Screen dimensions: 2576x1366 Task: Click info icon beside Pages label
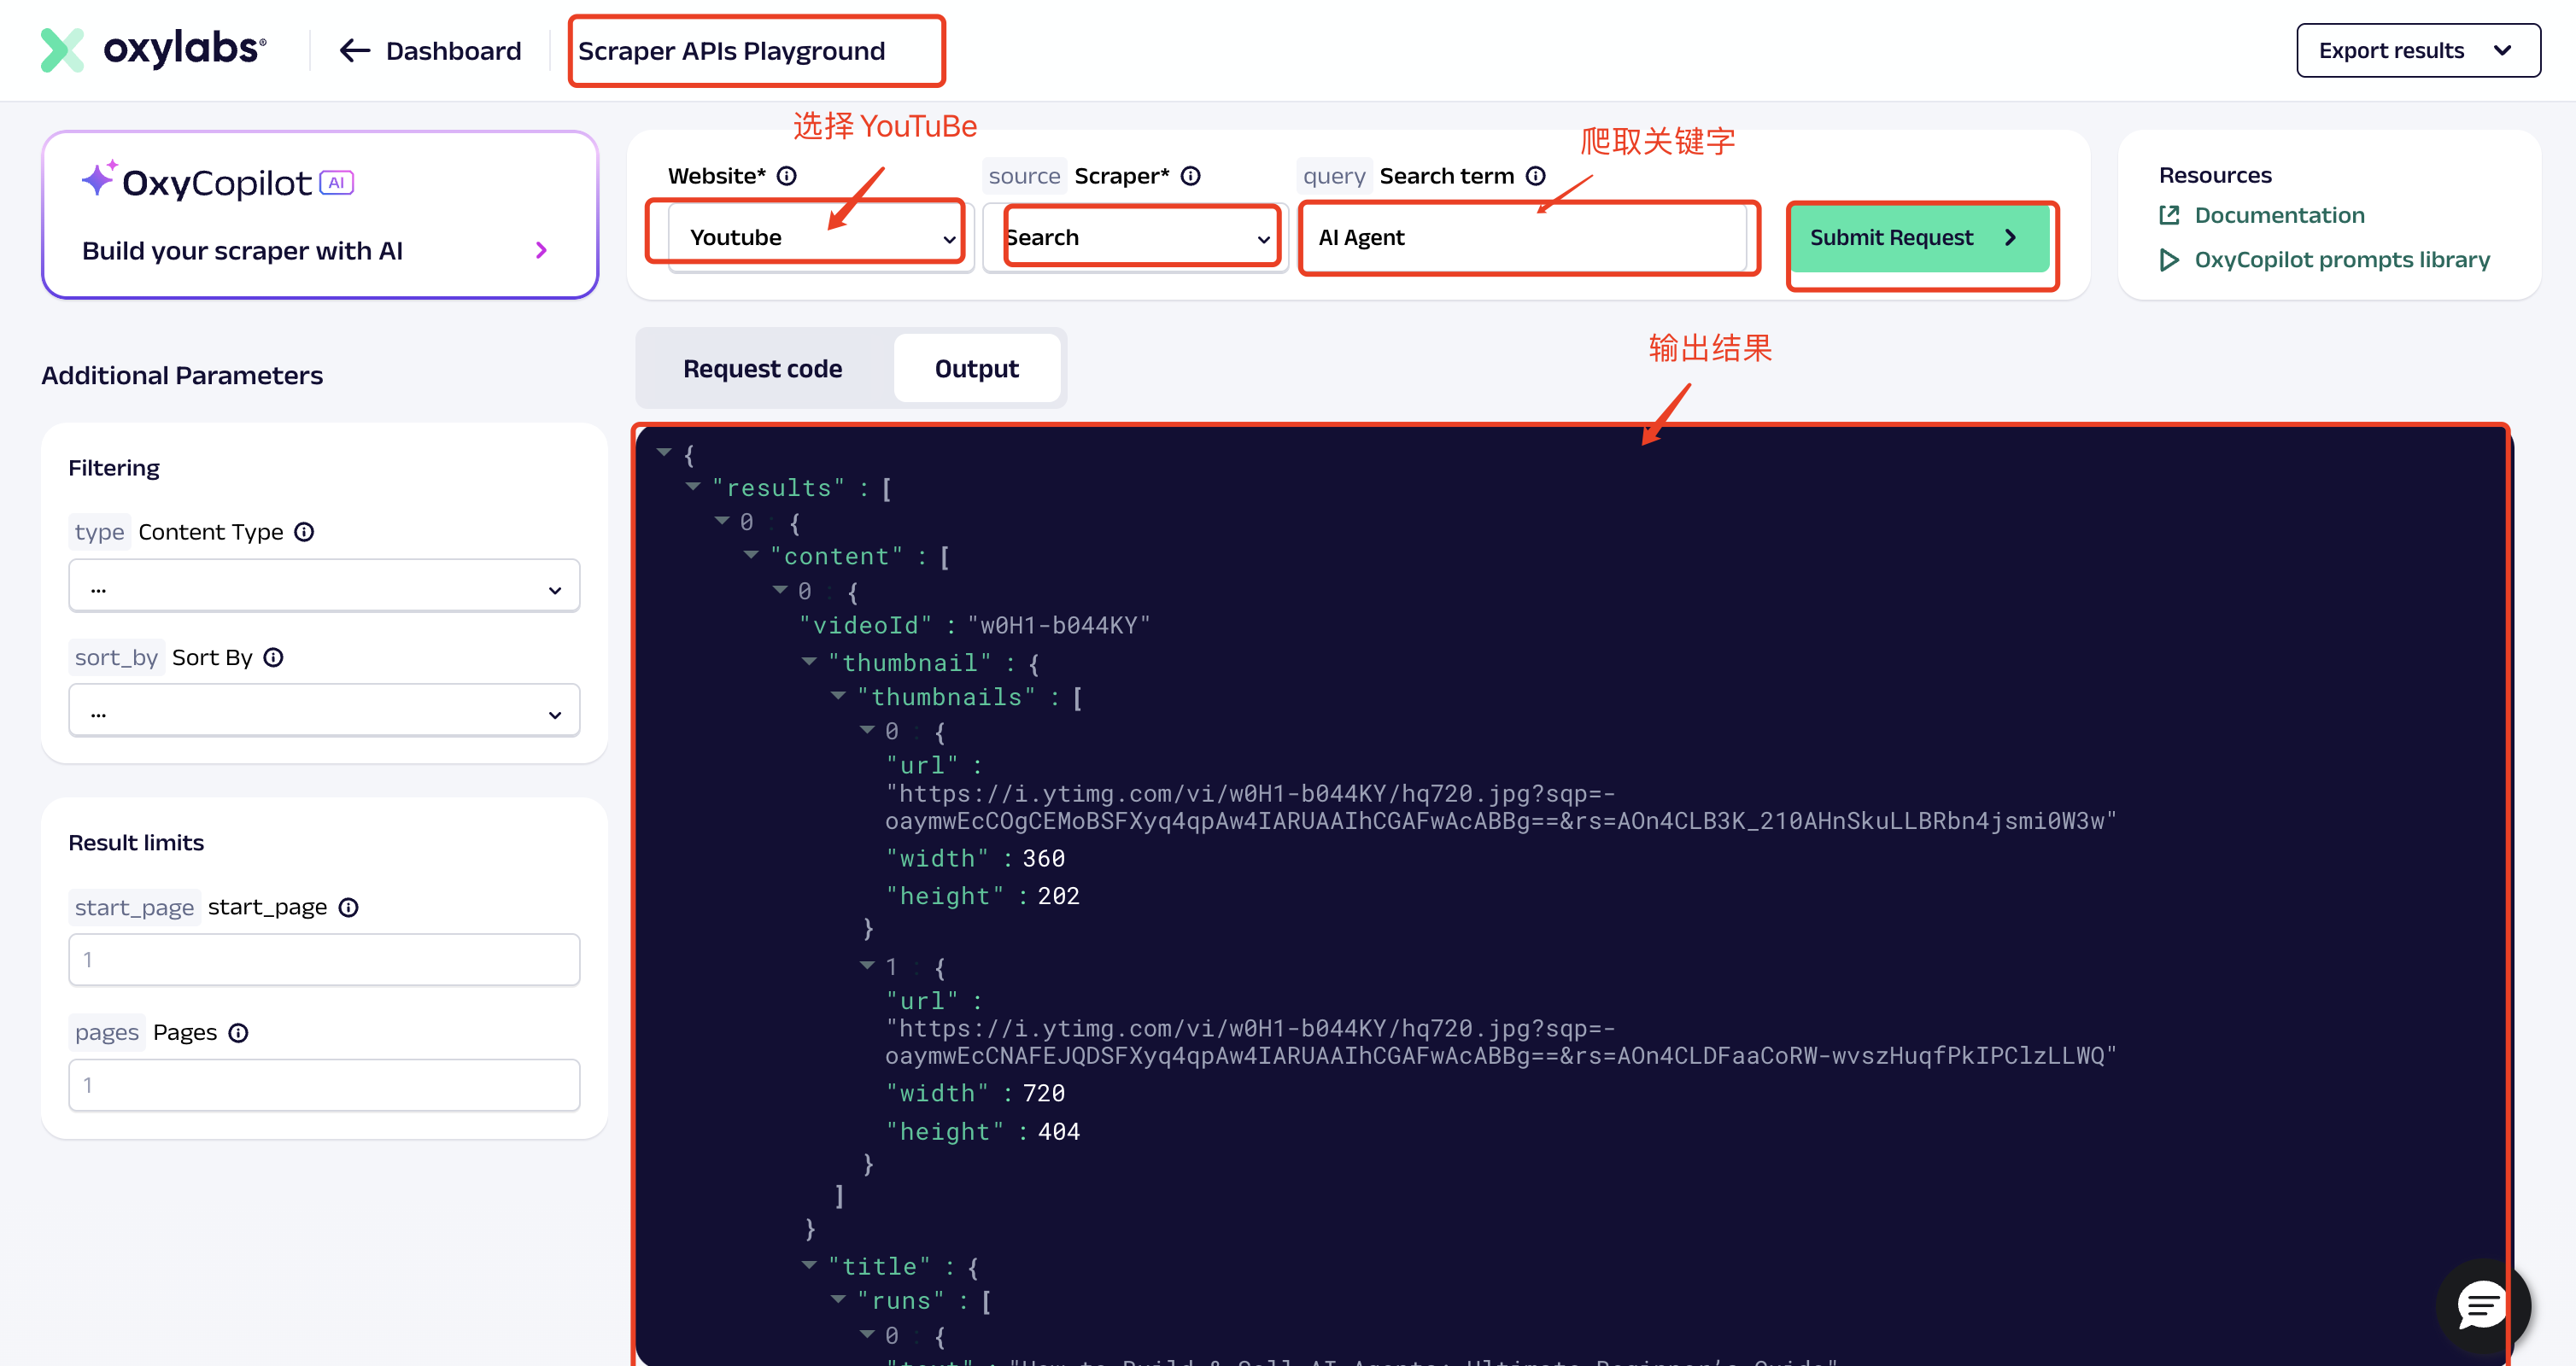pyautogui.click(x=238, y=1033)
